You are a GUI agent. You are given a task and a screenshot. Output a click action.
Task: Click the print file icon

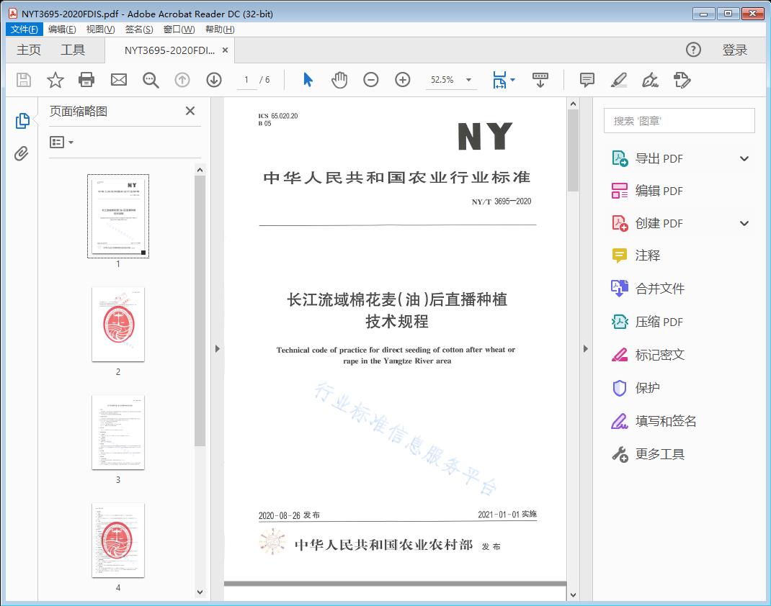pyautogui.click(x=86, y=80)
